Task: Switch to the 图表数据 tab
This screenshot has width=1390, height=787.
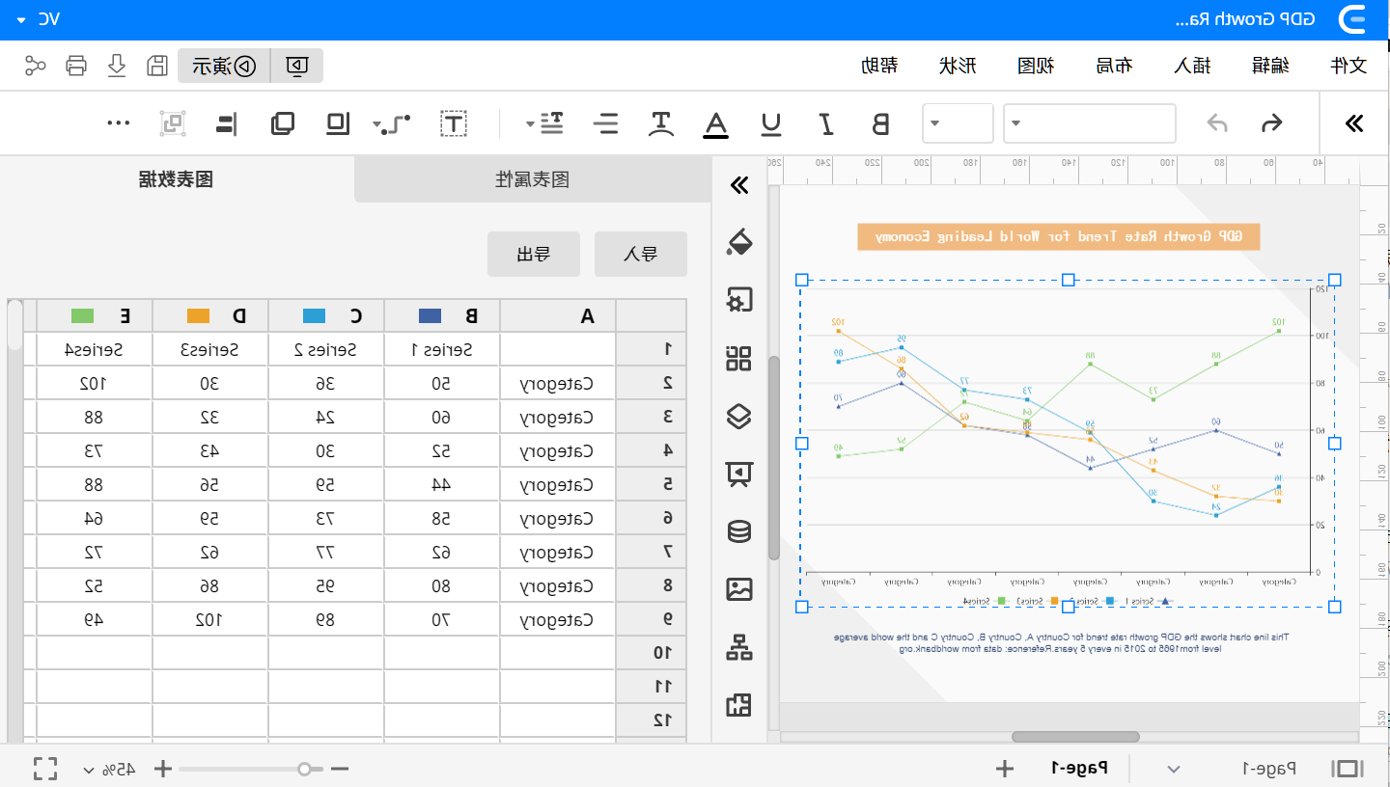Action: pyautogui.click(x=177, y=179)
